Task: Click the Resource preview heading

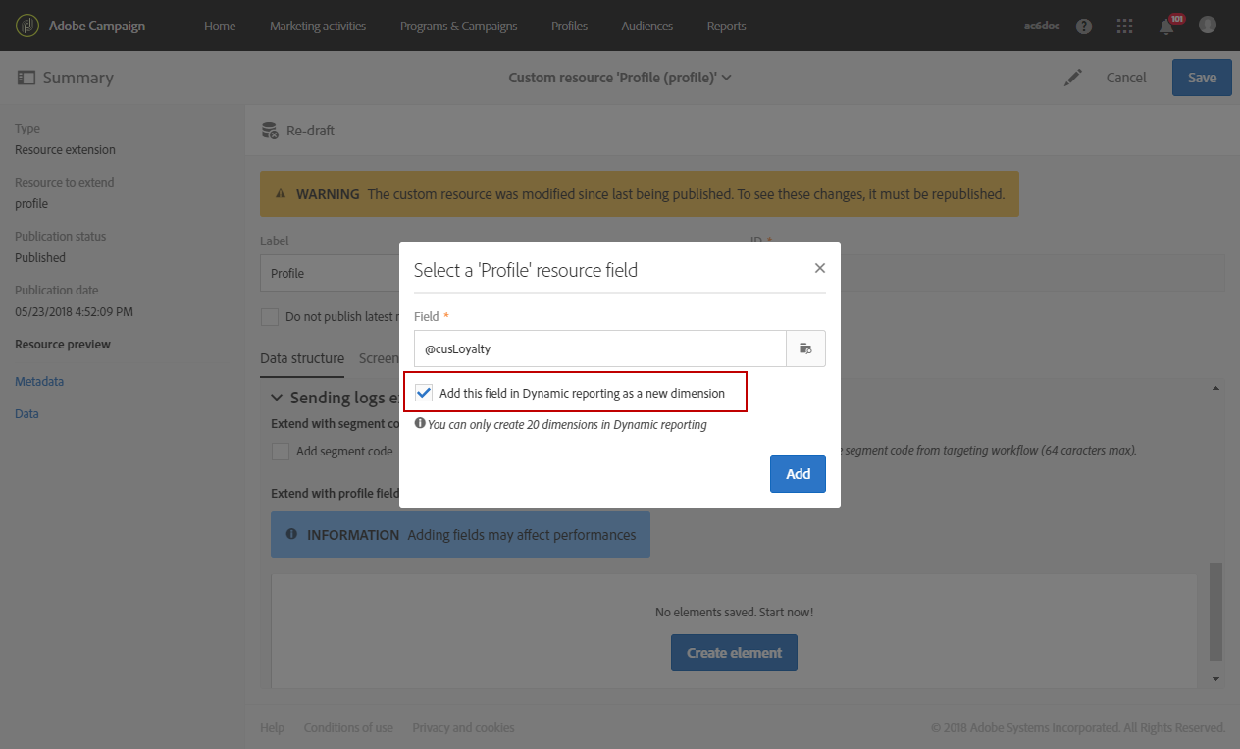Action: click(x=63, y=345)
